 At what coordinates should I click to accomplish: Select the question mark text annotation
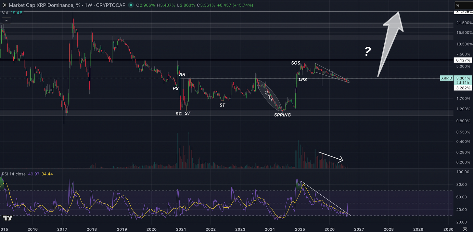[368, 52]
